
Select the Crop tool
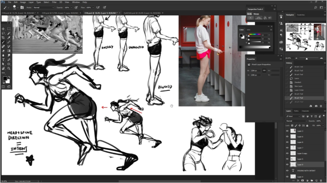[x=3, y=38]
